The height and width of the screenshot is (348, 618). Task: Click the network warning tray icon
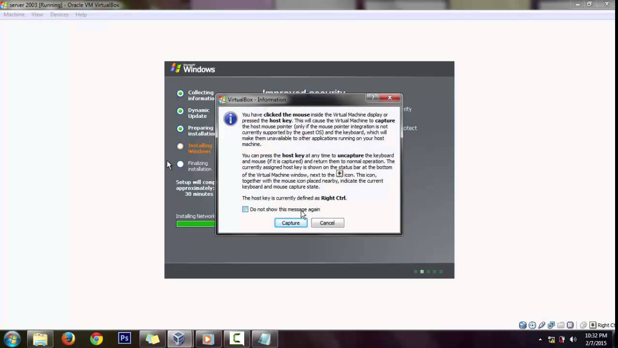pyautogui.click(x=552, y=339)
